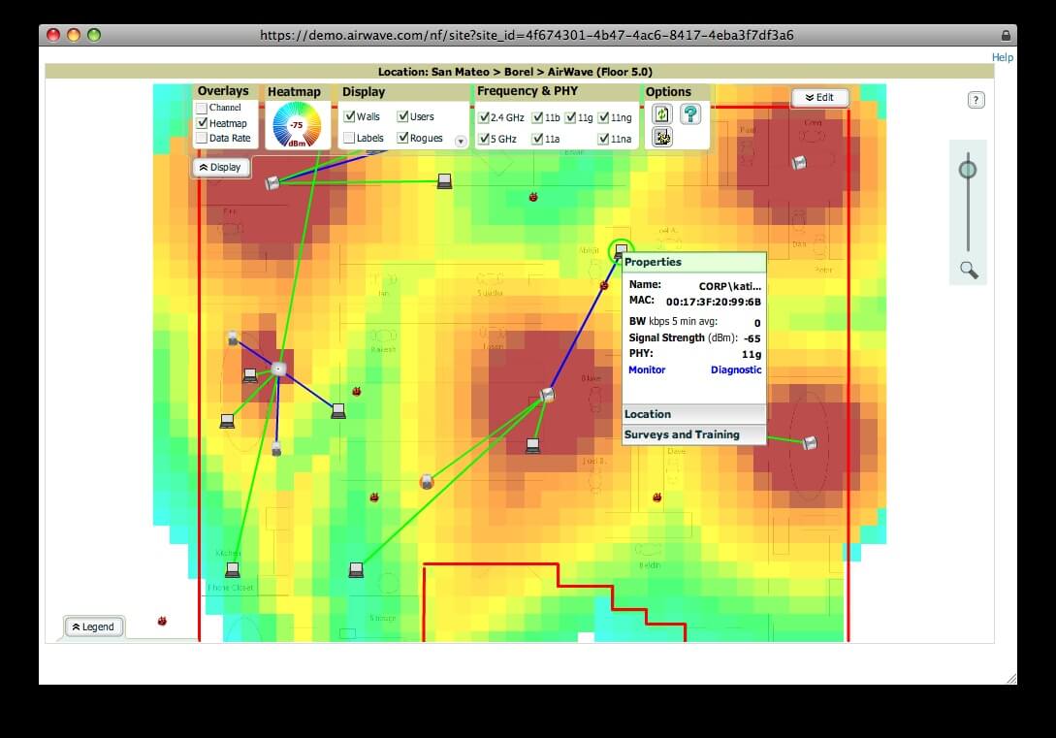Click the Diagnostic link in Properties
The image size is (1056, 738).
click(735, 369)
